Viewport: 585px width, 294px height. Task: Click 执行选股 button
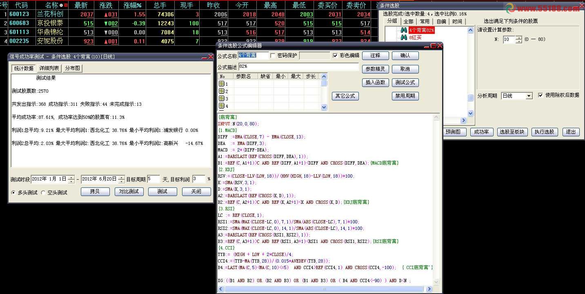pos(545,132)
